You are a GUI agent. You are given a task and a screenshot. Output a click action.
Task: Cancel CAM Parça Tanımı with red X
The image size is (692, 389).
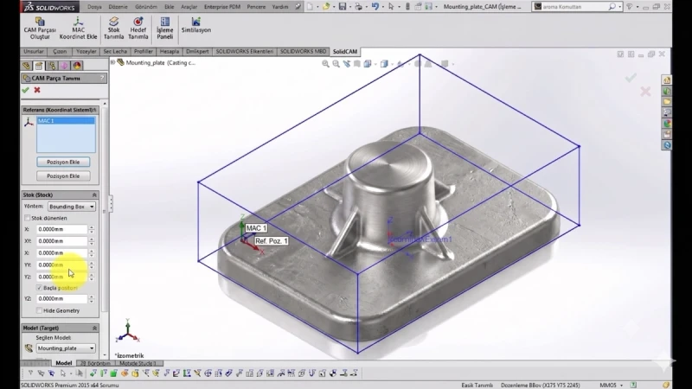tap(37, 90)
